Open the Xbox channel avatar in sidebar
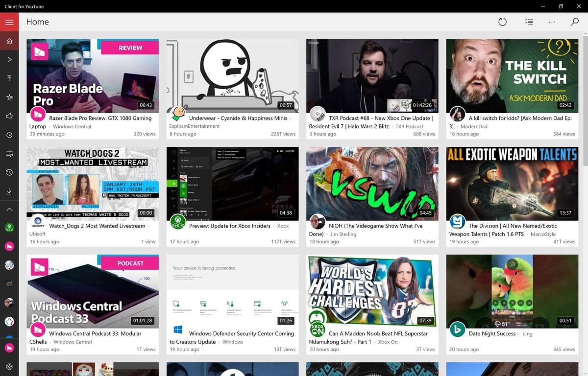 9,228
